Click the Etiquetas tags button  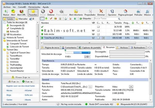tap(86, 19)
